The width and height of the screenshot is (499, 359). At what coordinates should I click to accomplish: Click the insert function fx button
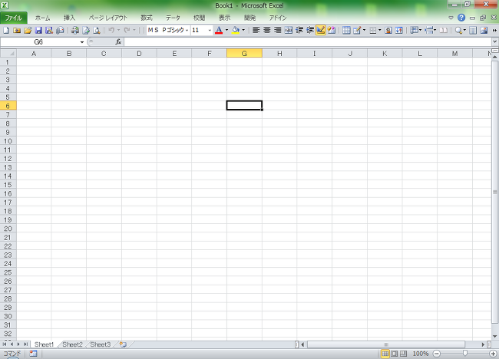(x=118, y=41)
